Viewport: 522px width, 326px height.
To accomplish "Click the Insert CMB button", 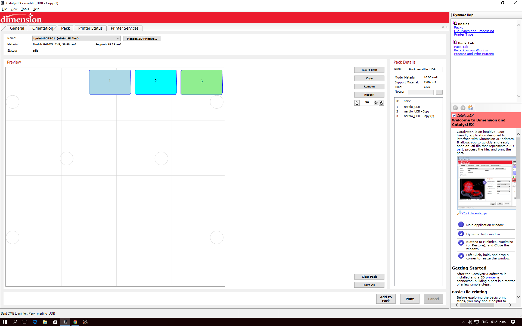I will (369, 70).
